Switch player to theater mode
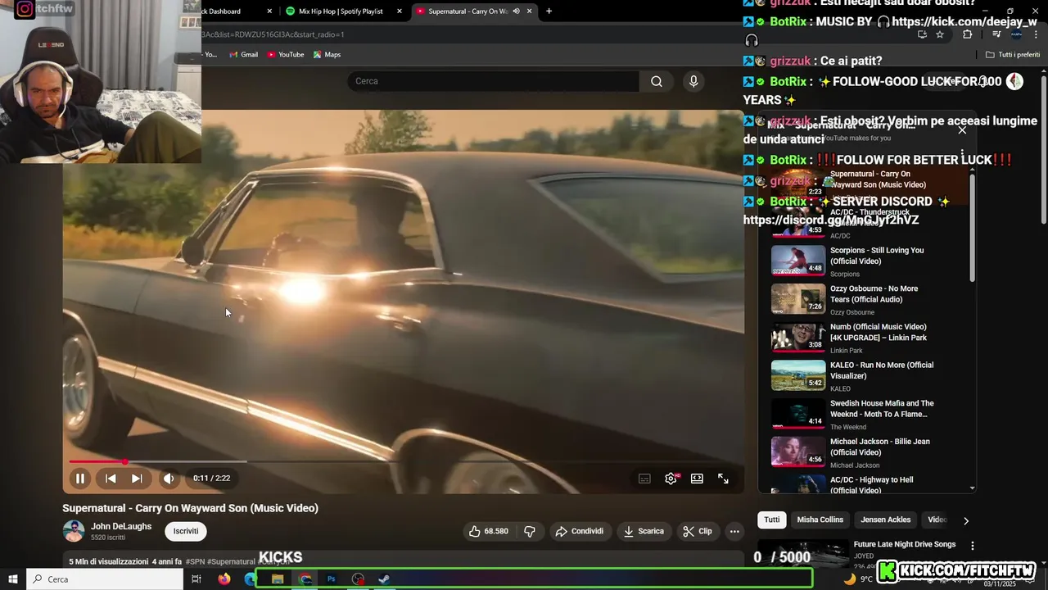Screen dimensions: 1048x590 coord(697,479)
